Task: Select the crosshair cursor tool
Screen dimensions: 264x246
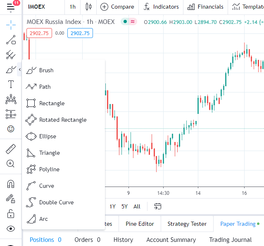Action: click(11, 24)
